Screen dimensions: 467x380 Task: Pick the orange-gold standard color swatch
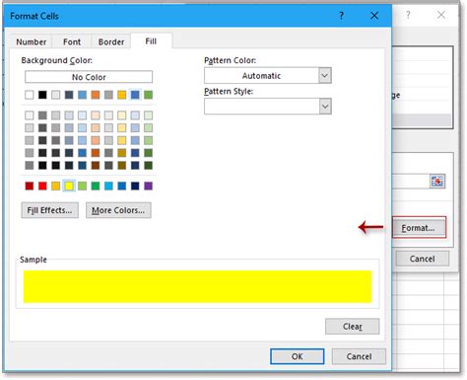click(x=55, y=186)
